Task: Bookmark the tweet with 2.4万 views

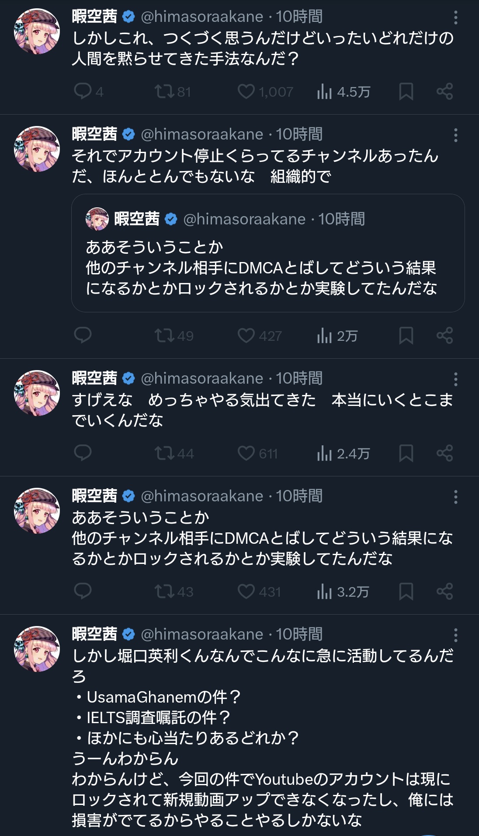Action: [406, 453]
